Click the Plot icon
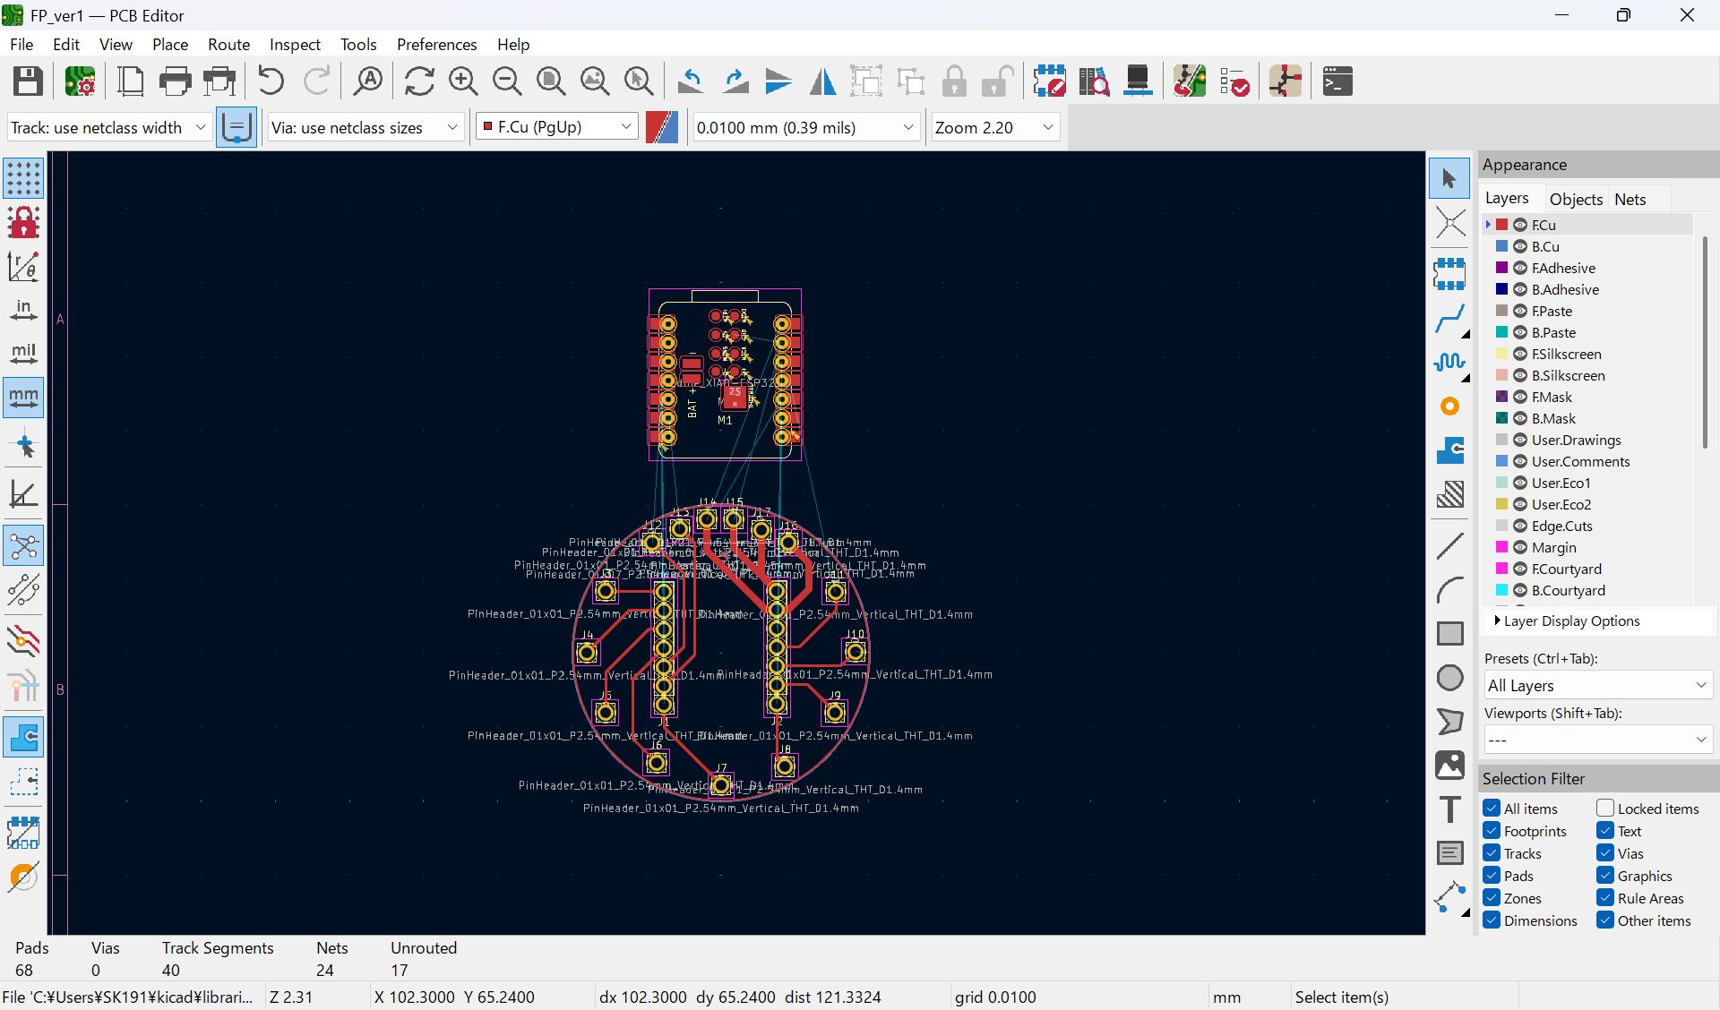 coord(219,81)
